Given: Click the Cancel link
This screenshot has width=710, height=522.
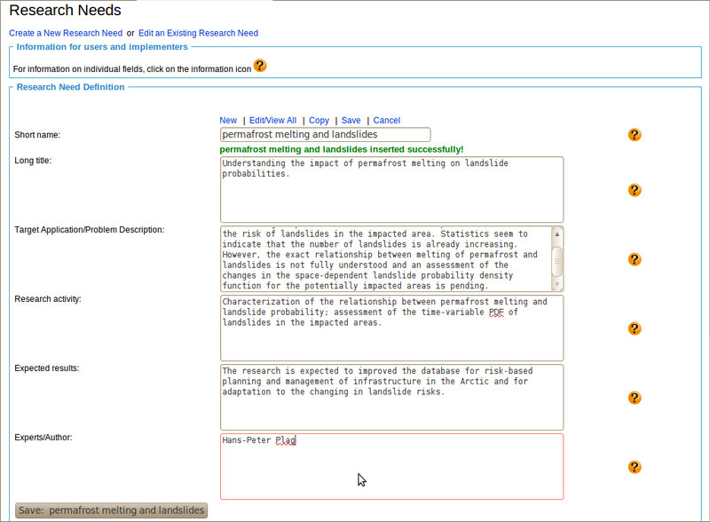Looking at the screenshot, I should (x=386, y=120).
